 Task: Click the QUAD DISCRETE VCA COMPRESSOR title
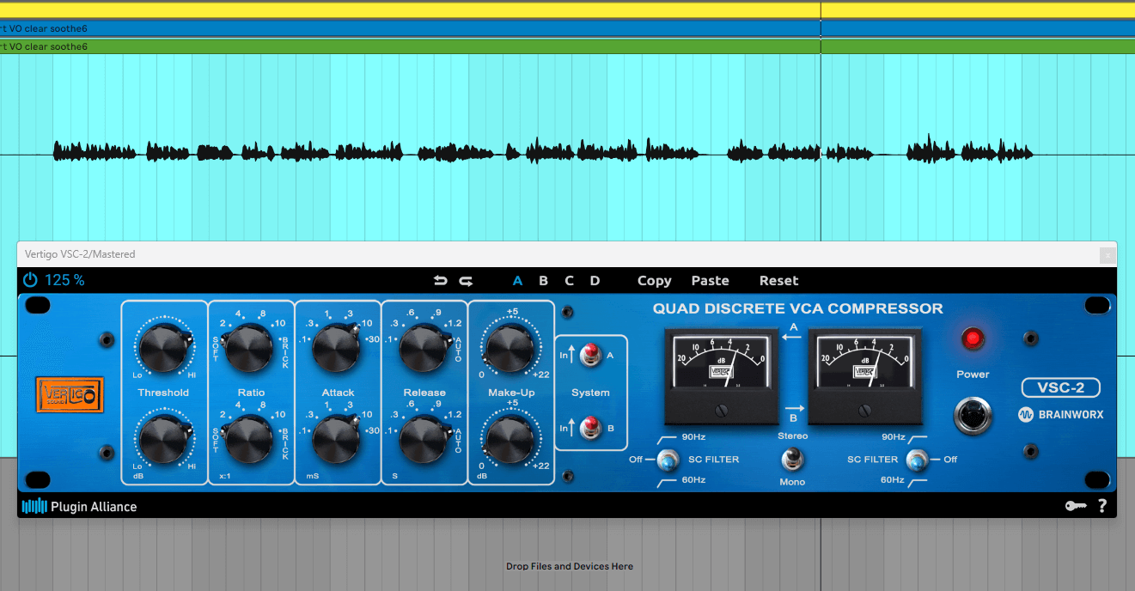[x=797, y=308]
